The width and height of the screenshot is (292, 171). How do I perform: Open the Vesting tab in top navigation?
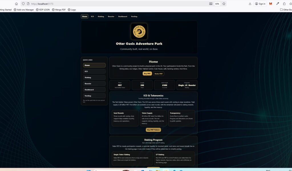pyautogui.click(x=134, y=17)
